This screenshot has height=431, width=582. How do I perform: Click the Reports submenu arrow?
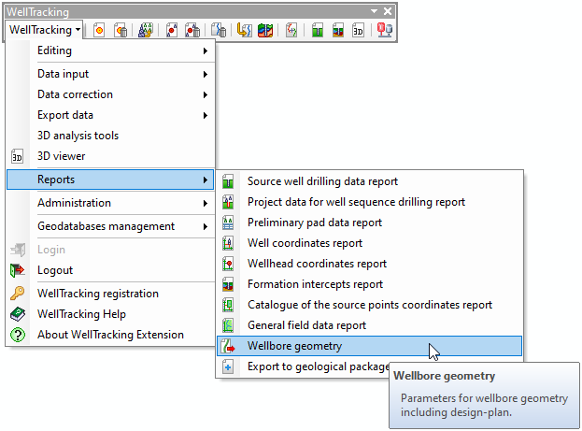click(206, 180)
